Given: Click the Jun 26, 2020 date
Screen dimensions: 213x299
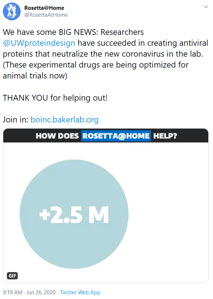Looking at the screenshot, I should click(x=41, y=292).
